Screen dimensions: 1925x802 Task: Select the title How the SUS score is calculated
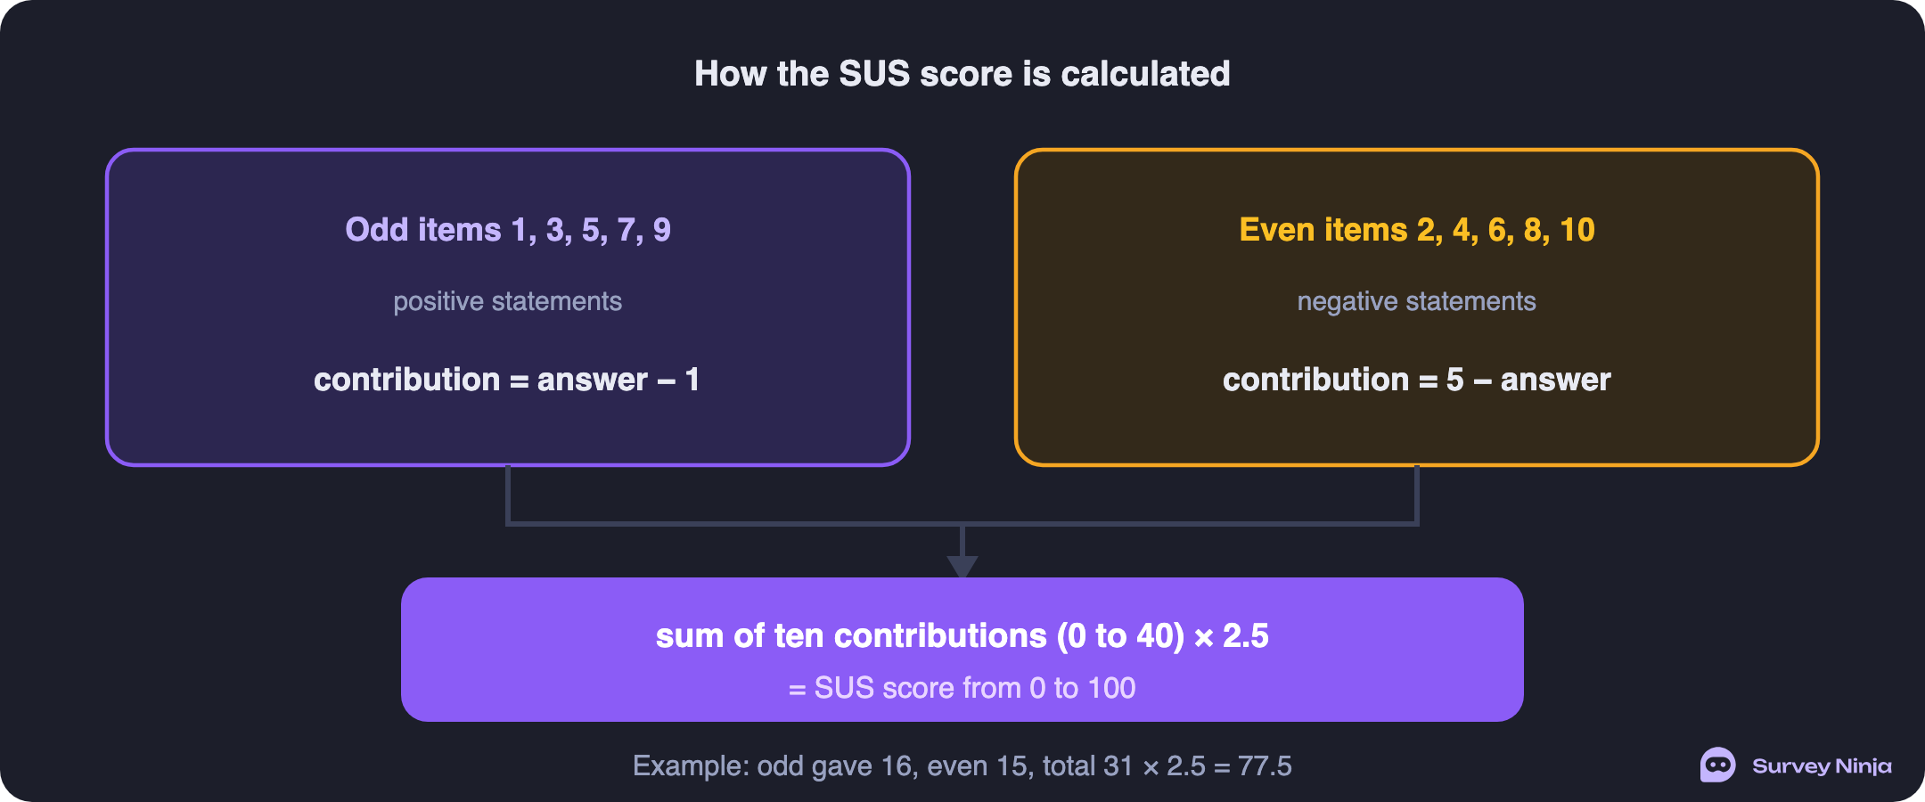tap(962, 73)
